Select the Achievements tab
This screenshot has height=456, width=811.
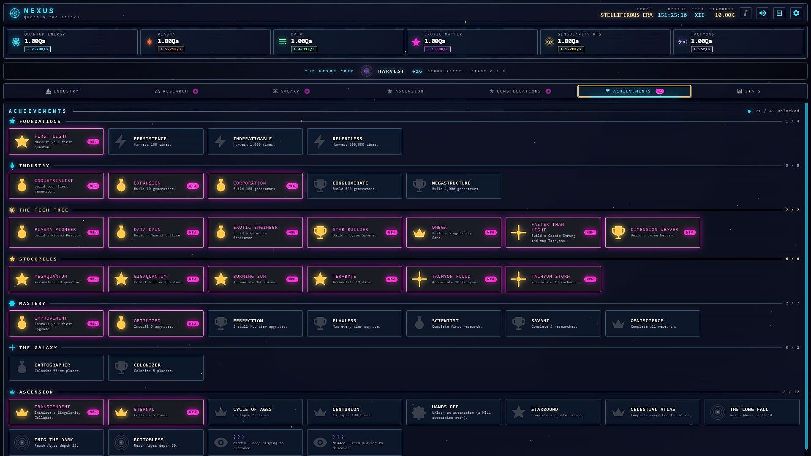point(634,91)
